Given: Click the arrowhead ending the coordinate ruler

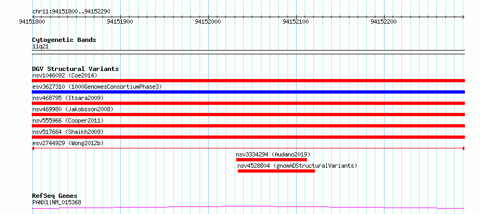Looking at the screenshot, I should click(x=463, y=17).
